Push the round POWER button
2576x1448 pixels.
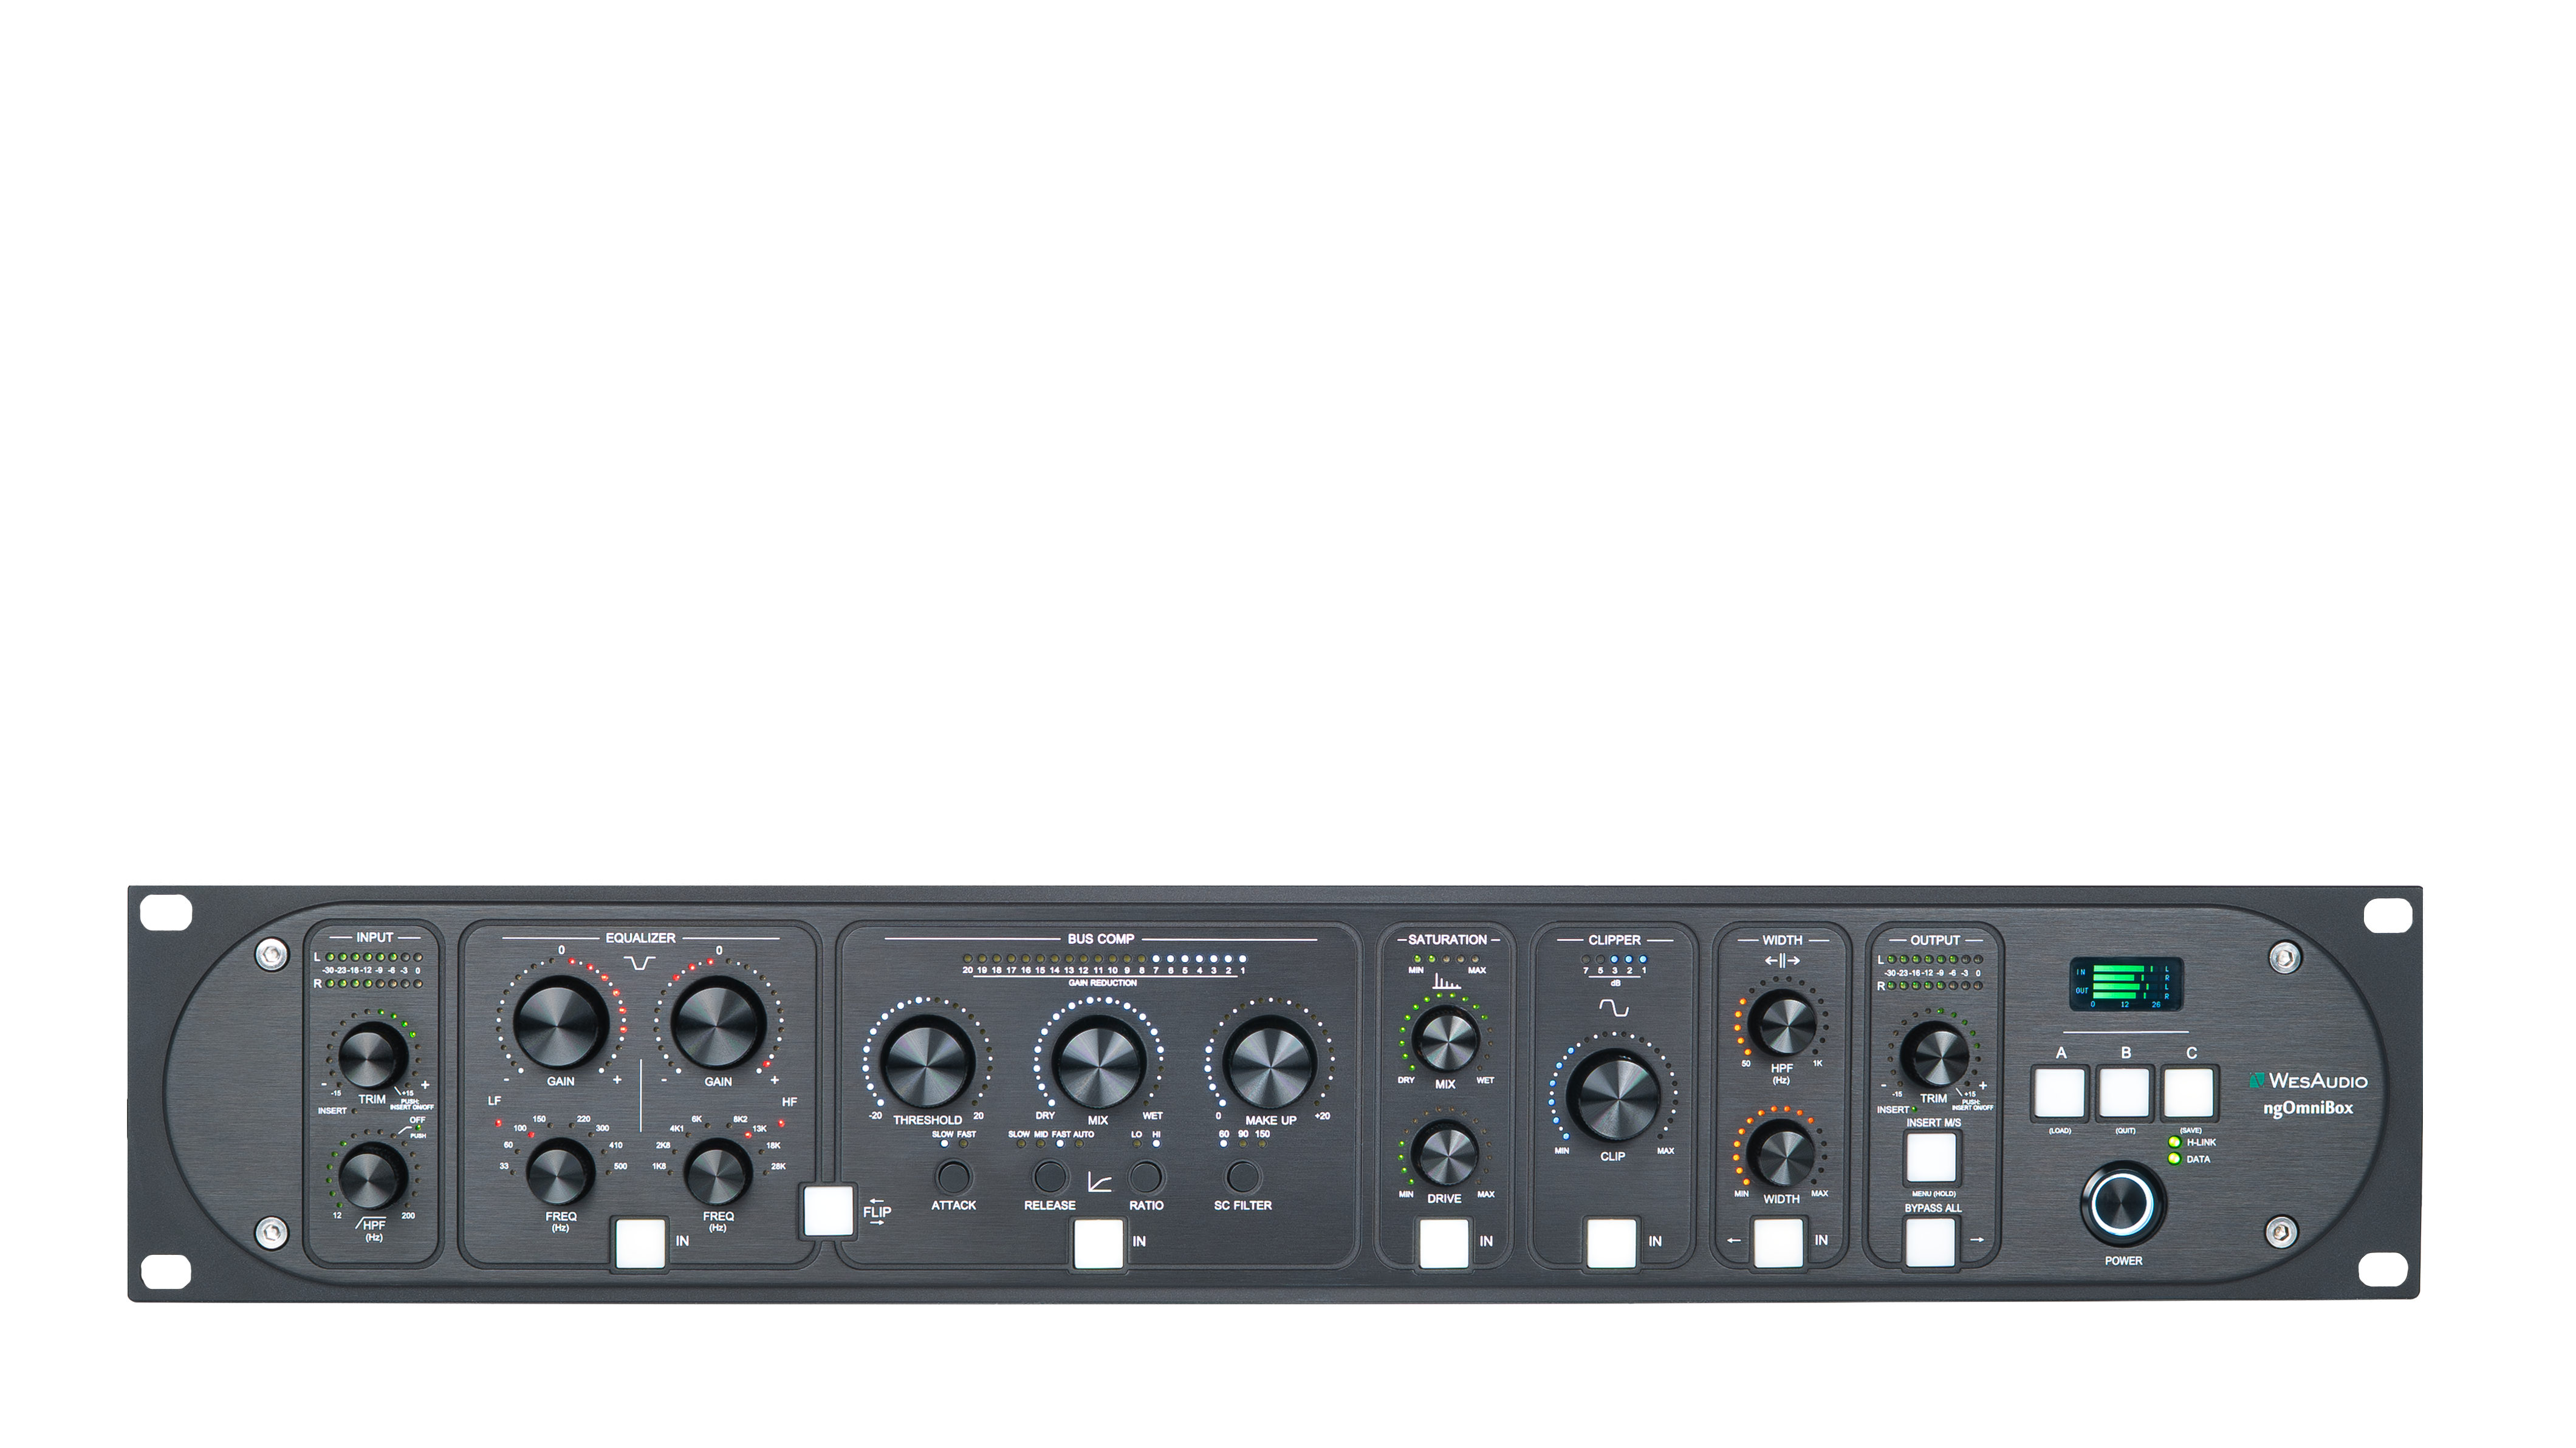[x=2123, y=1203]
